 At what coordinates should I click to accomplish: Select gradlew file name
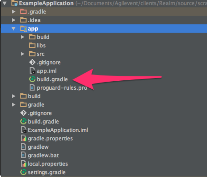click(38, 147)
